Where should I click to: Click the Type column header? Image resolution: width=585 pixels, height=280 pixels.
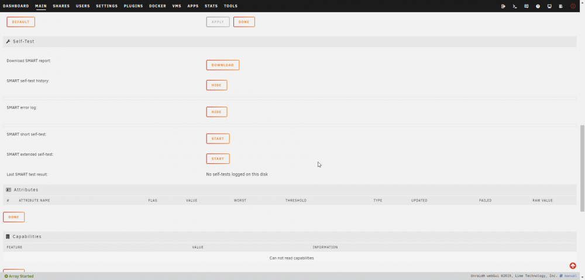click(x=378, y=201)
